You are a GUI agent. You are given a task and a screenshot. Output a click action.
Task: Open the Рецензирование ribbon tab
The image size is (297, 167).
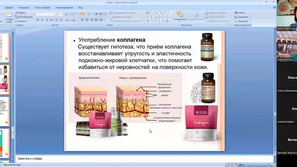[64, 7]
